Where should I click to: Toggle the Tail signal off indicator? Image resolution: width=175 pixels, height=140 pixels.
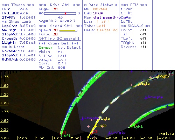point(143,34)
